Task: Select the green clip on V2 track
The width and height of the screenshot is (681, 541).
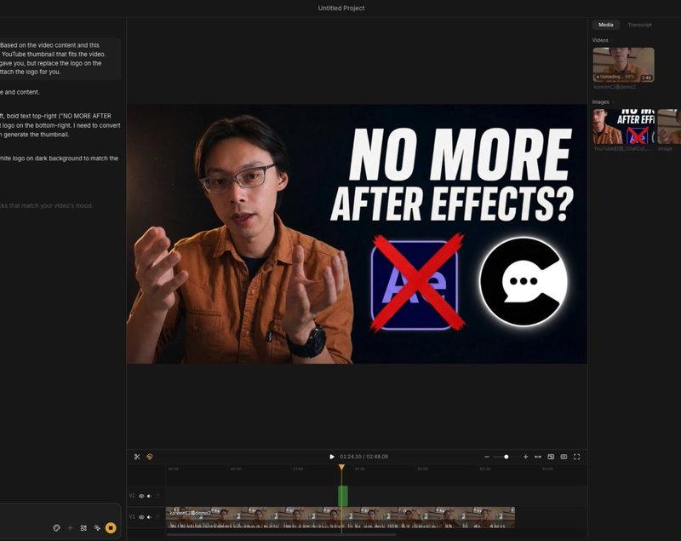Action: click(343, 496)
